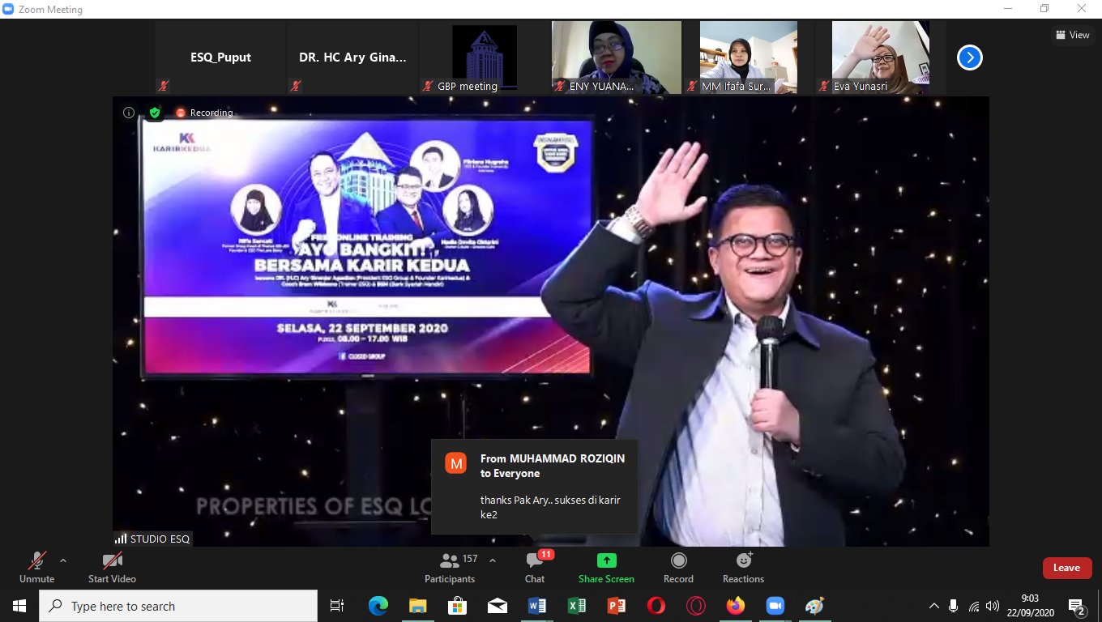Expand audio options arrow beside Unmute
Image resolution: width=1102 pixels, height=622 pixels.
coord(63,560)
